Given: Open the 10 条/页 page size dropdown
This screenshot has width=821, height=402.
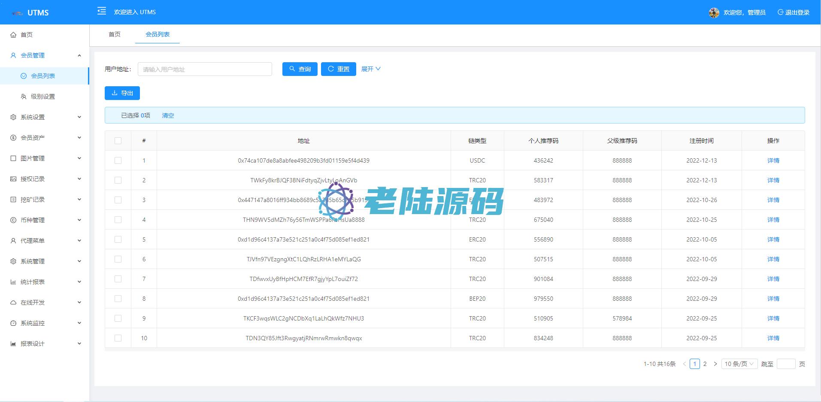Looking at the screenshot, I should pyautogui.click(x=739, y=364).
